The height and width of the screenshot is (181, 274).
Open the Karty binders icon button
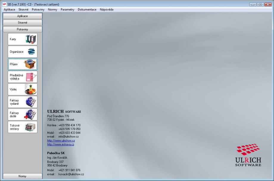coord(23,39)
